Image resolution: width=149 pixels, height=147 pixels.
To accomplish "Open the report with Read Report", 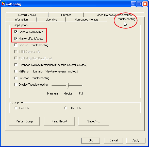I will tap(59, 121).
